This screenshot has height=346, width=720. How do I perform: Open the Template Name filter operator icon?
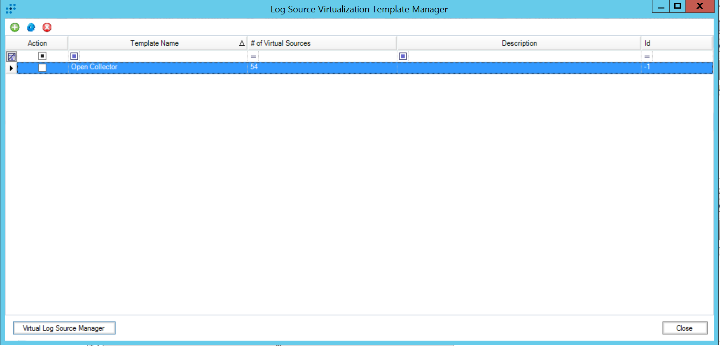click(x=74, y=56)
